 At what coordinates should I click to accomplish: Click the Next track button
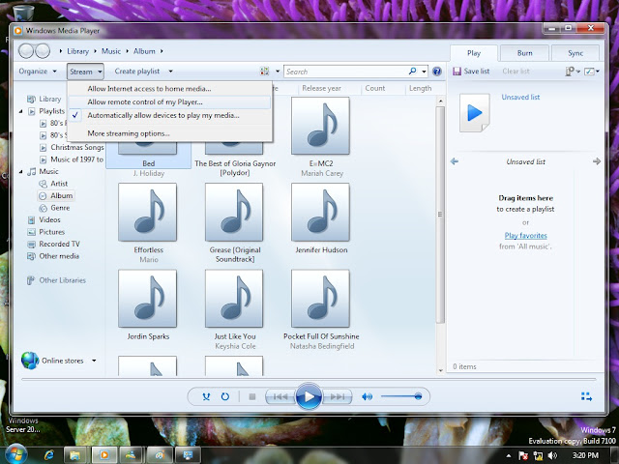pyautogui.click(x=338, y=396)
